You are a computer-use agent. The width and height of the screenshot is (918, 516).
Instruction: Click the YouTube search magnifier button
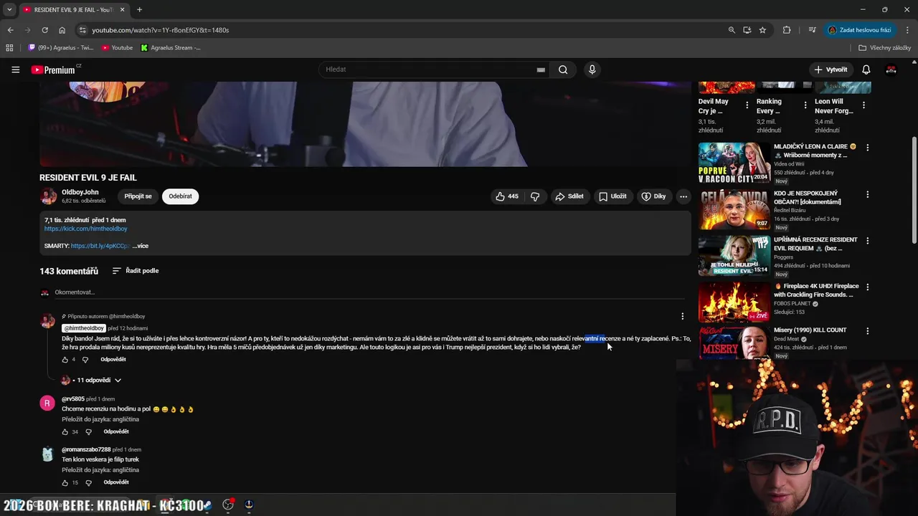coord(563,70)
